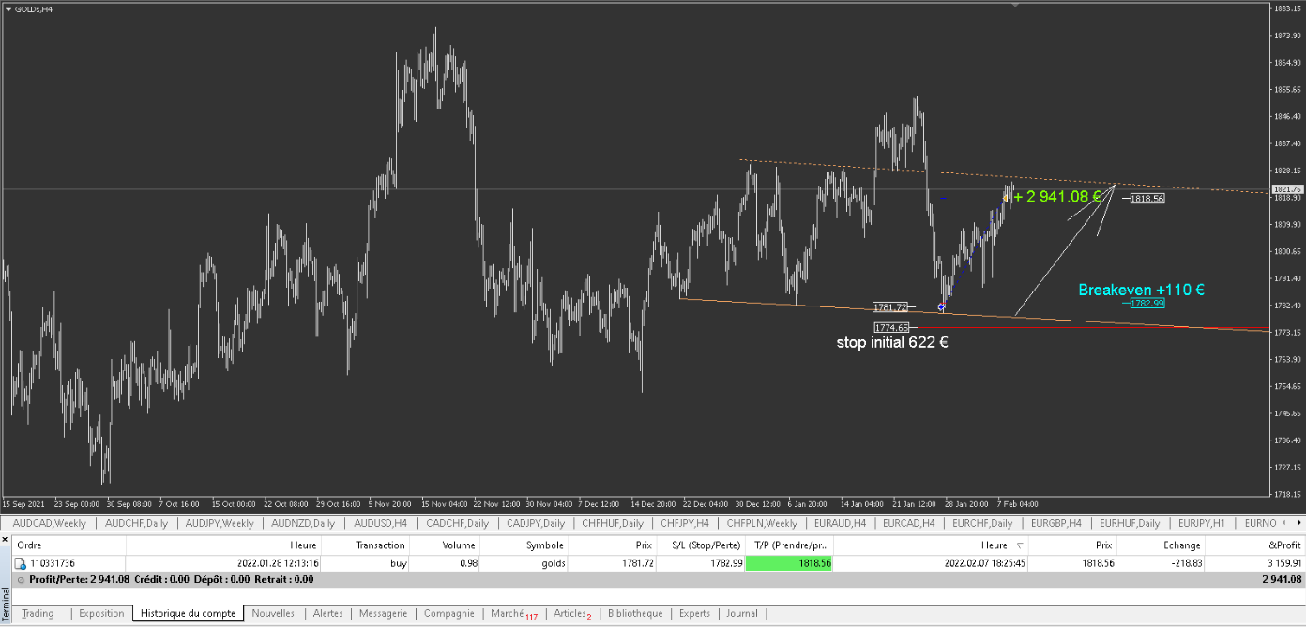Click the 1818.56 take-profit price label
1306x627 pixels.
point(1147,199)
